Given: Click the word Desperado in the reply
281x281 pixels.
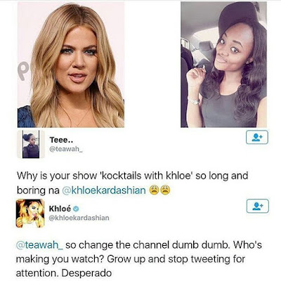Looking at the screenshot, I should [86, 273].
